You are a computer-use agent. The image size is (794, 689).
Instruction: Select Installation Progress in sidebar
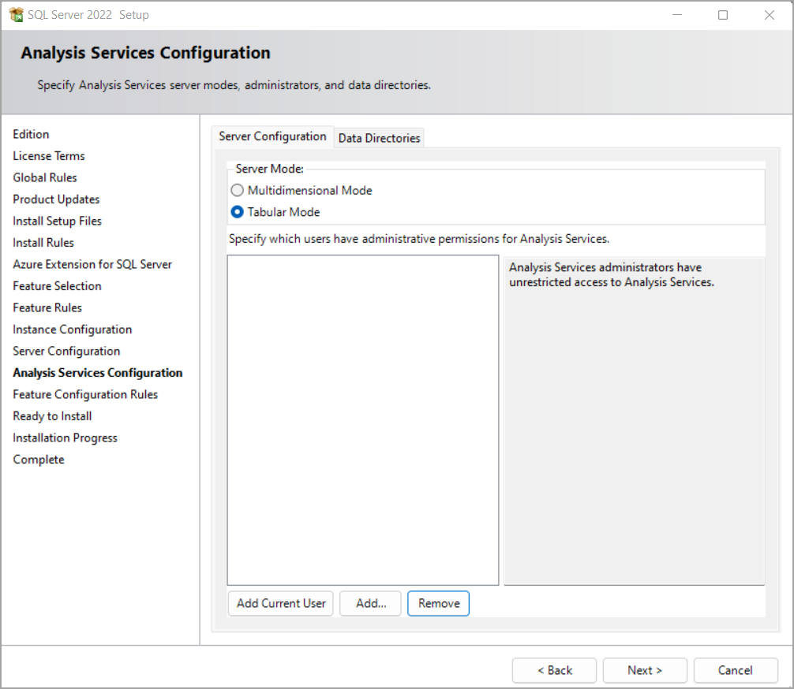(x=65, y=438)
